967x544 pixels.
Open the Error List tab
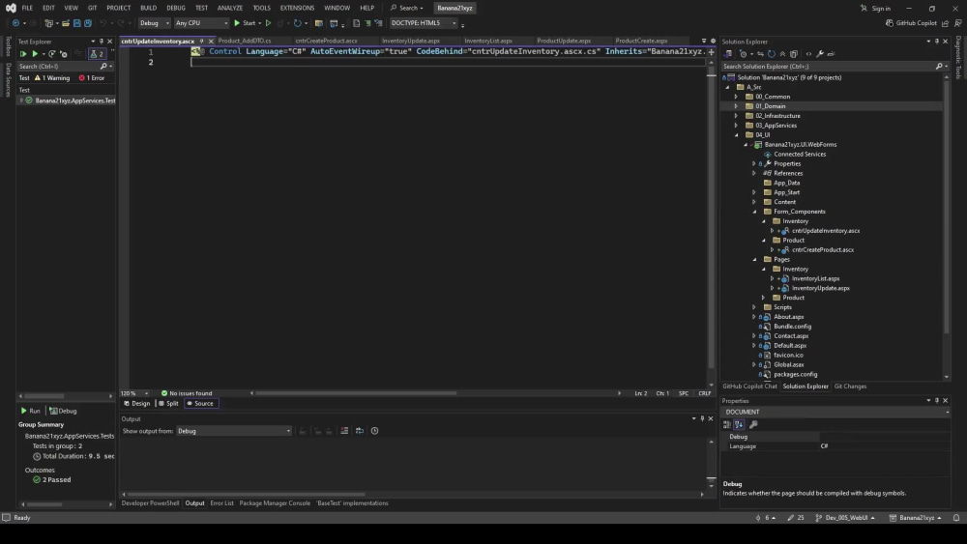point(221,503)
